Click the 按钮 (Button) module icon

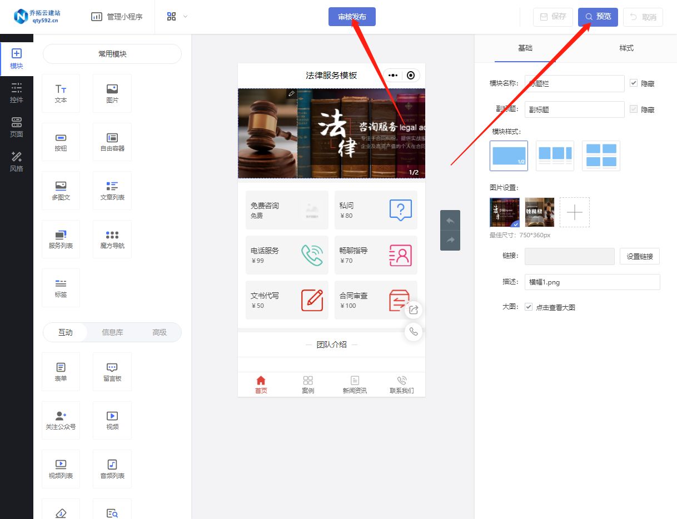coord(61,142)
